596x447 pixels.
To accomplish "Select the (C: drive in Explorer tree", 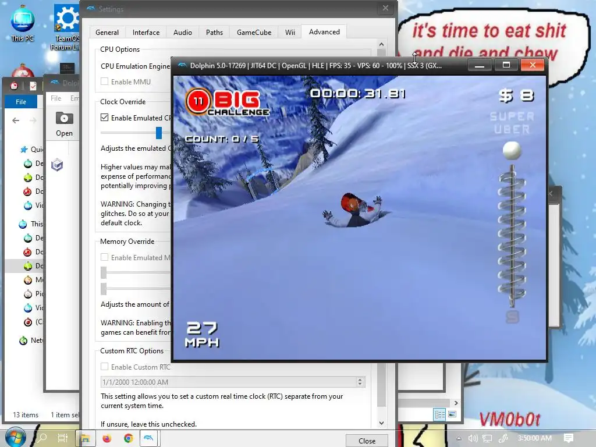I will pos(33,322).
